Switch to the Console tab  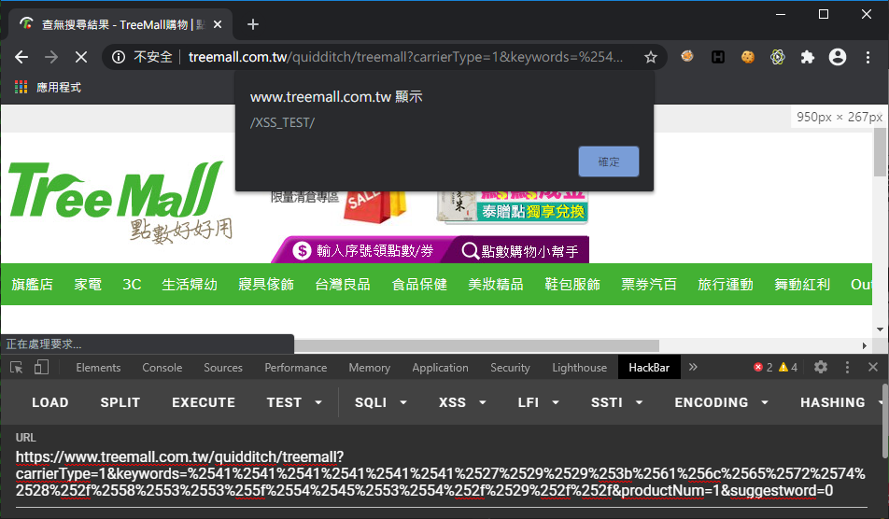(x=162, y=368)
